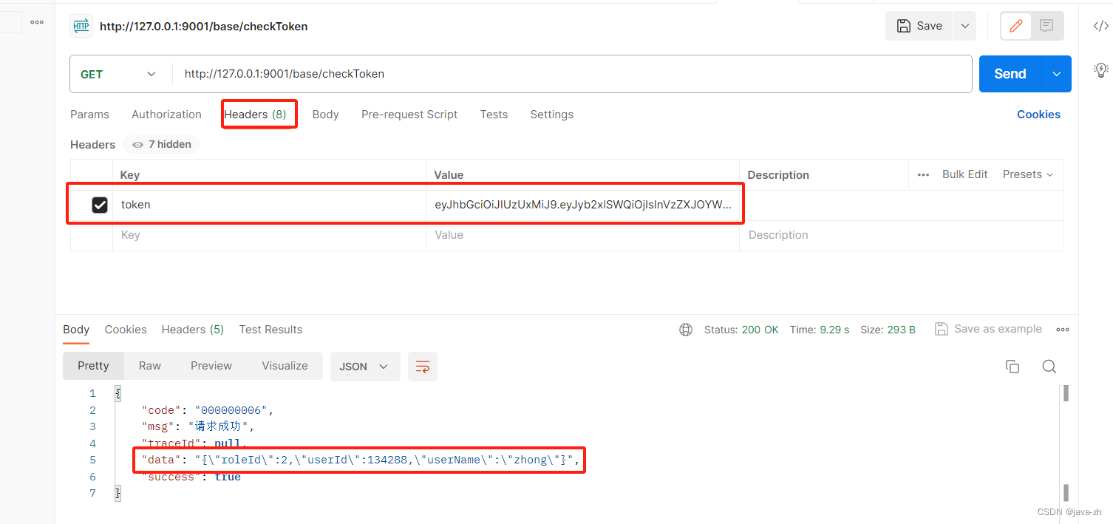The height and width of the screenshot is (524, 1113).
Task: Open the Raw response view
Action: coord(149,366)
